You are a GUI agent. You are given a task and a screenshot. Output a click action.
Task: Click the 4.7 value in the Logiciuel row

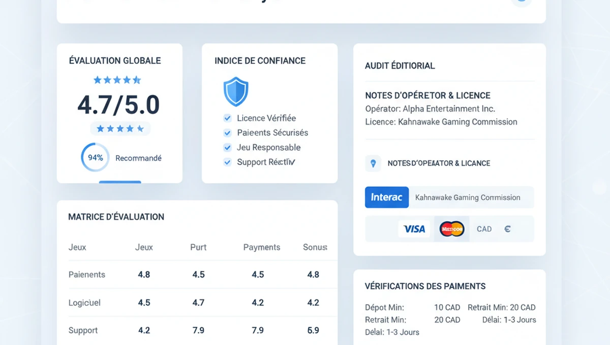click(x=198, y=302)
